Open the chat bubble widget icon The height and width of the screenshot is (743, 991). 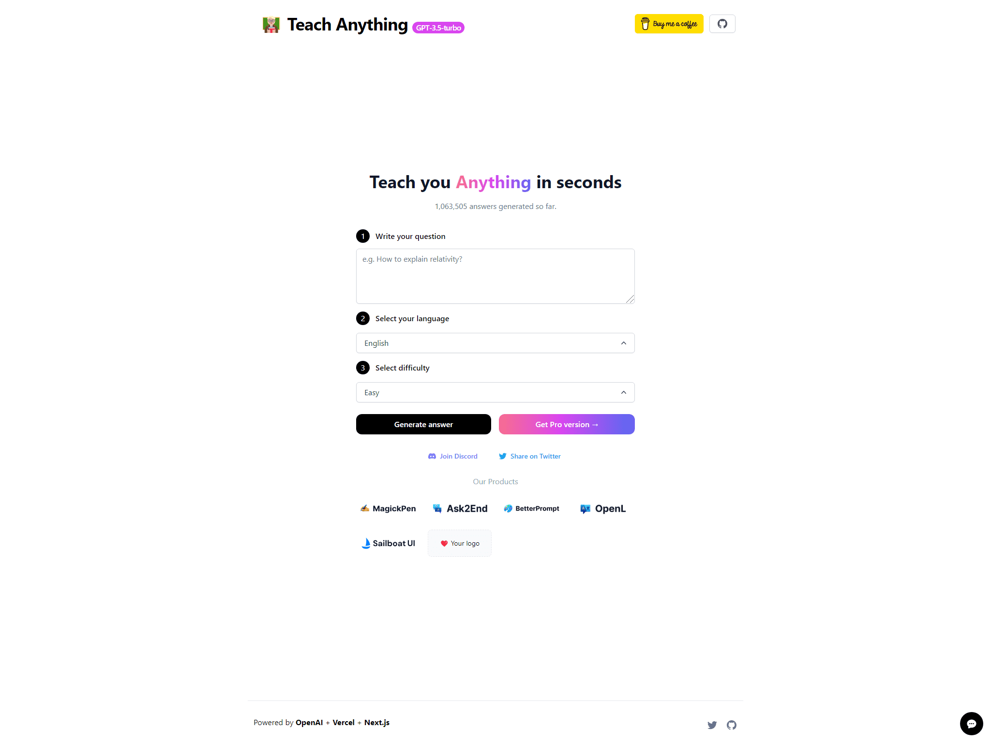pos(971,723)
